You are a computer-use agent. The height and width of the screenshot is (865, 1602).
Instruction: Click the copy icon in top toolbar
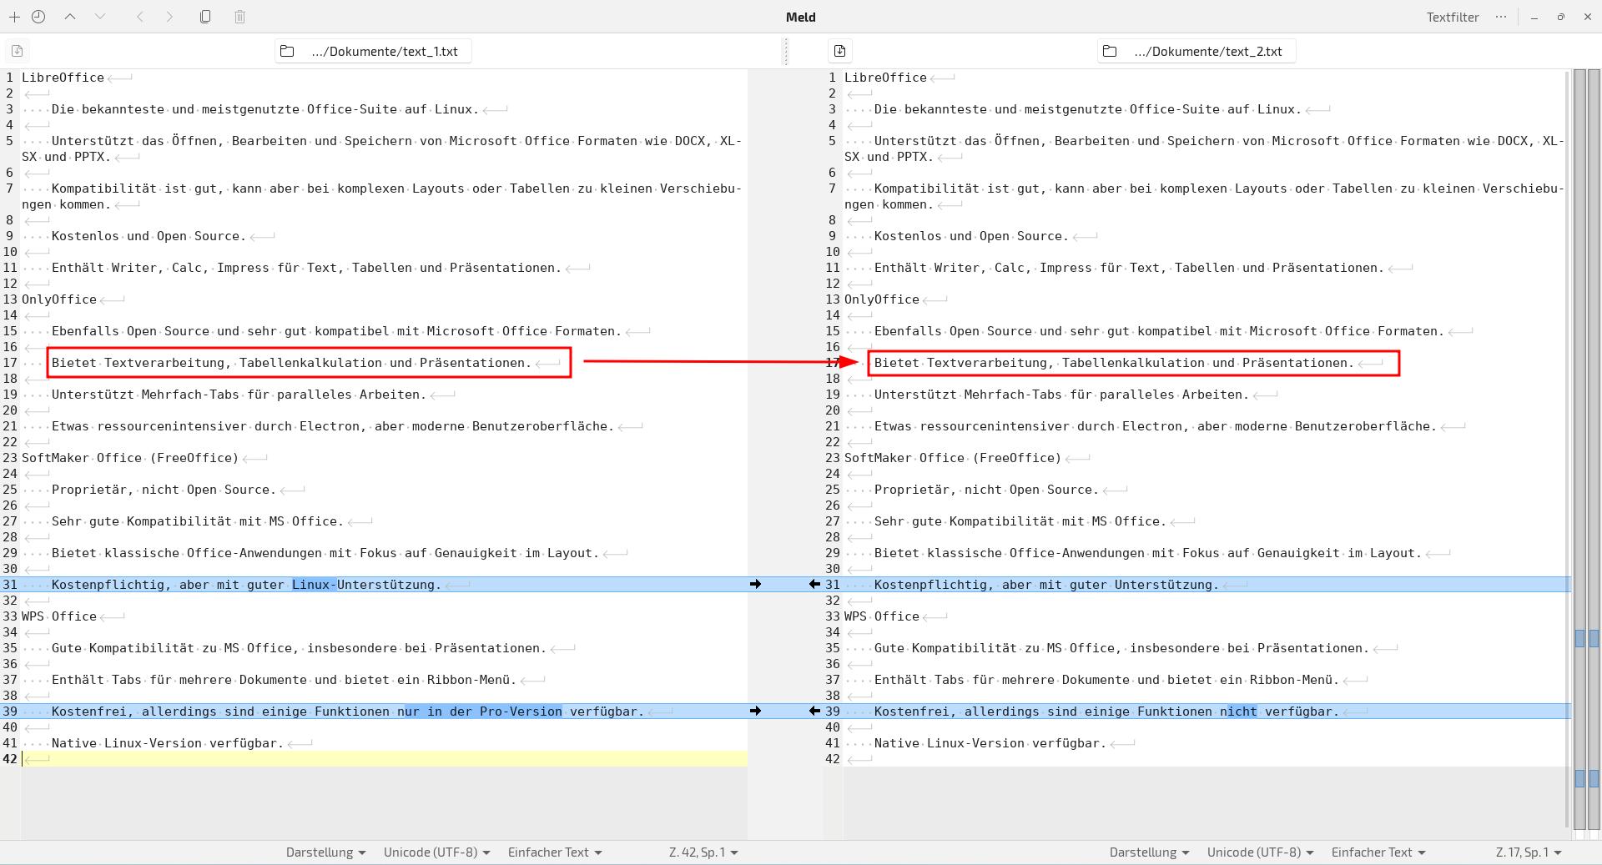(205, 17)
